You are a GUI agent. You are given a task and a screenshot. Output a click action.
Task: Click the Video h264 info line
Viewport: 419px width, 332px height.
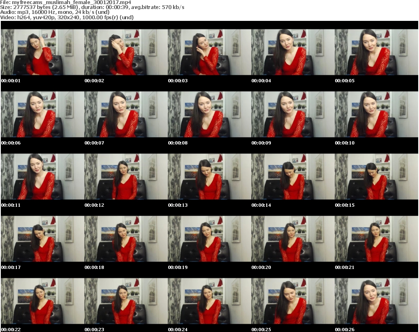coord(67,17)
